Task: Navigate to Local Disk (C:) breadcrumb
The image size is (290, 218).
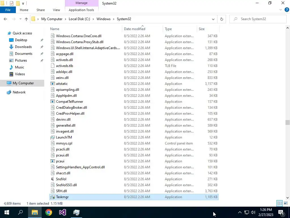Action: (79, 19)
